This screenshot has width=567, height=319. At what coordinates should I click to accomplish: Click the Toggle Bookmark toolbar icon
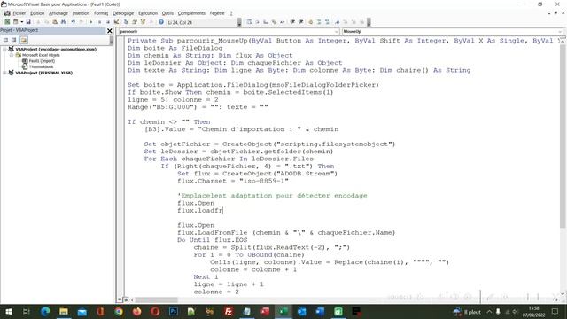337,22
